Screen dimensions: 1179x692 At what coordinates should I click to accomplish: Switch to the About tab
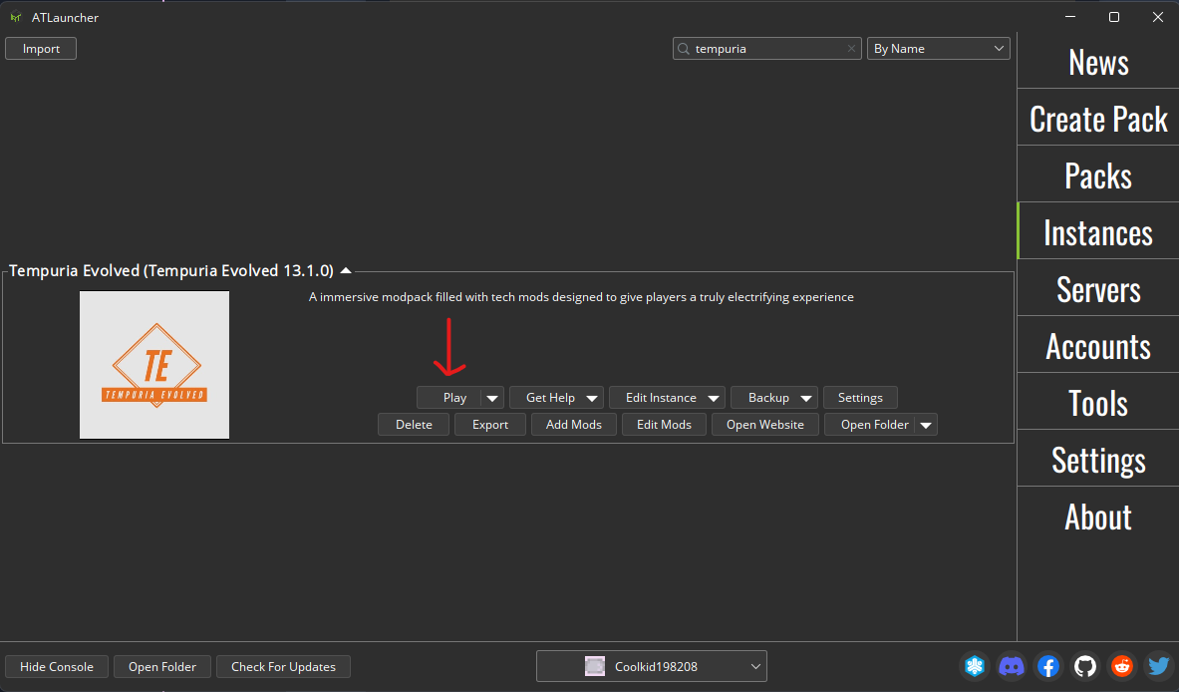(1098, 516)
